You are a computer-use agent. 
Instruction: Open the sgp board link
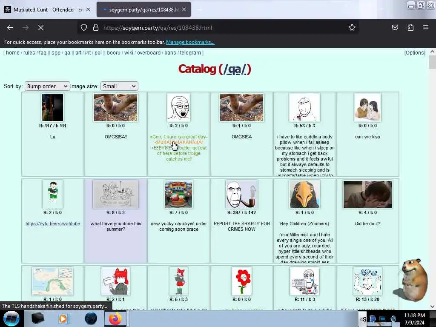pos(56,52)
